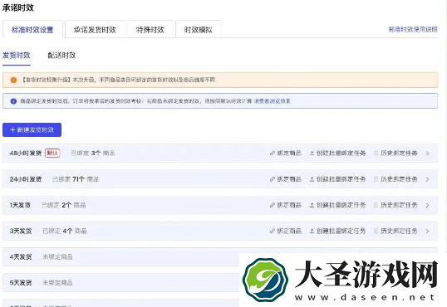Viewport: 447px width, 307px height.
Task: Expand the 1天发货 row chevron
Action: point(428,205)
